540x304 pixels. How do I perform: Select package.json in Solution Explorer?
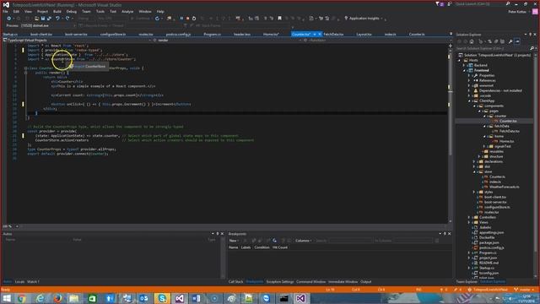(x=489, y=242)
